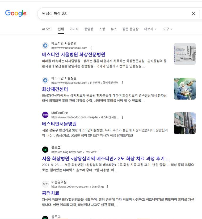Click the 2021. 9. 28. date snippet
202x219 pixels.
[x=50, y=165]
